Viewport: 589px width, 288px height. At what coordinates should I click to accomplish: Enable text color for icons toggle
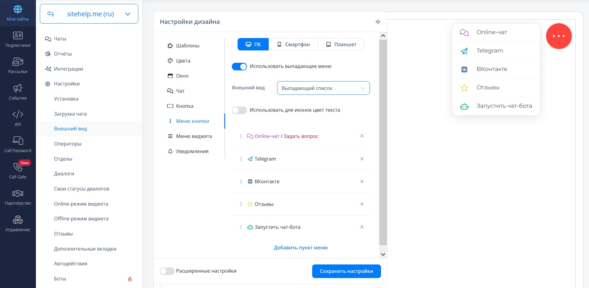coord(239,110)
